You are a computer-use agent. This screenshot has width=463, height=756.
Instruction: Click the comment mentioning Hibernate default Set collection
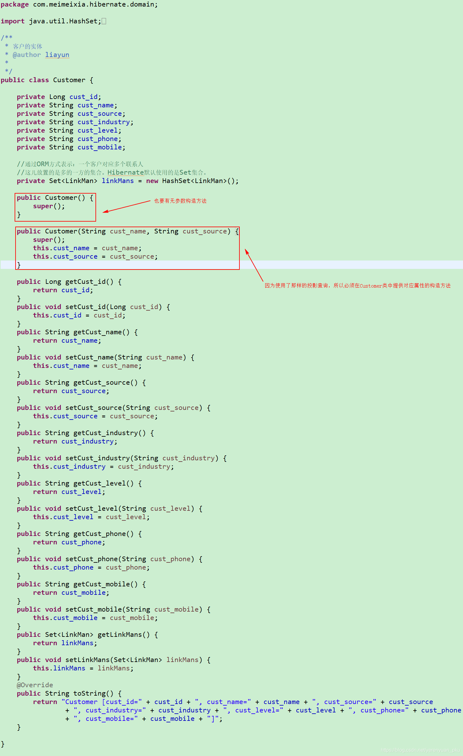[112, 172]
